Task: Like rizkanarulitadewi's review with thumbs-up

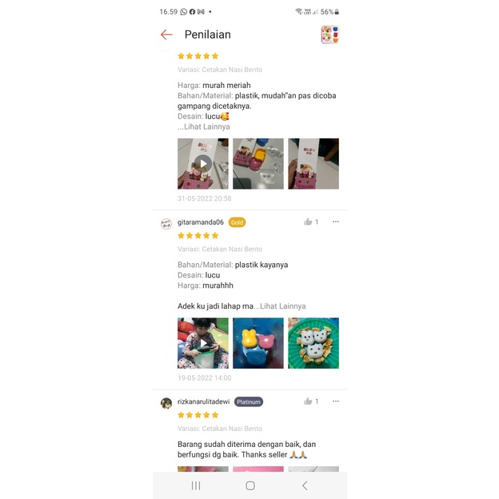Action: coord(308,401)
